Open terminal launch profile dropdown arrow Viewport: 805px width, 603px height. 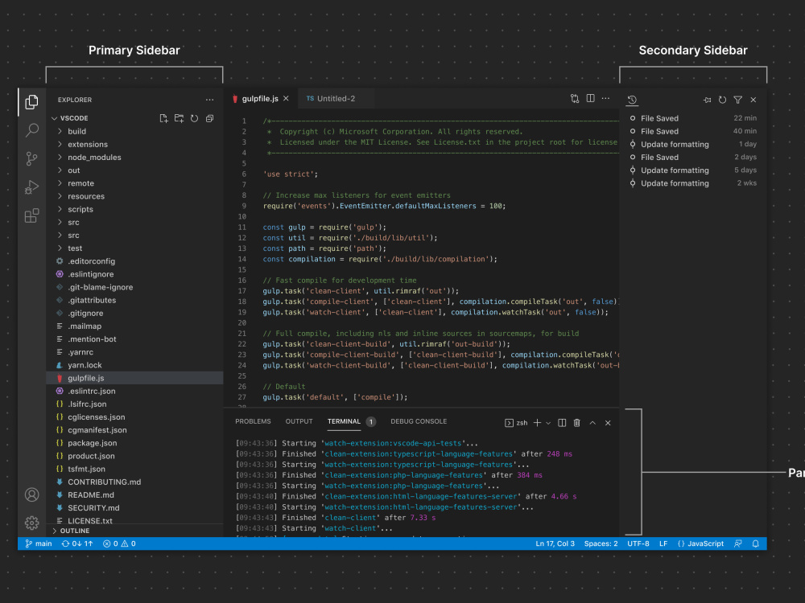548,423
